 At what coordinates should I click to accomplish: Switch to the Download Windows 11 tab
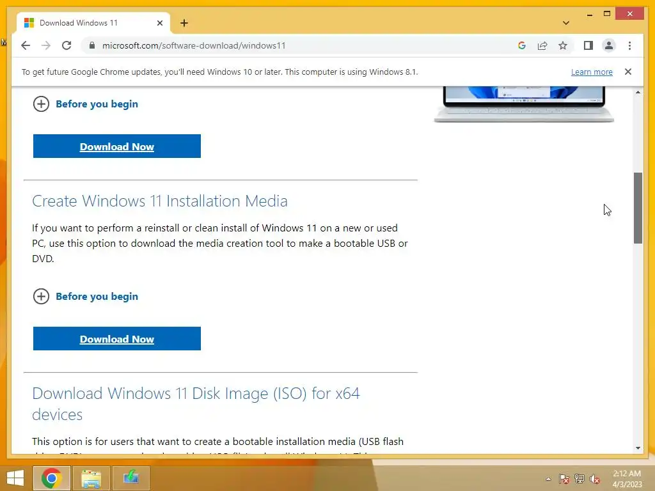[x=93, y=23]
